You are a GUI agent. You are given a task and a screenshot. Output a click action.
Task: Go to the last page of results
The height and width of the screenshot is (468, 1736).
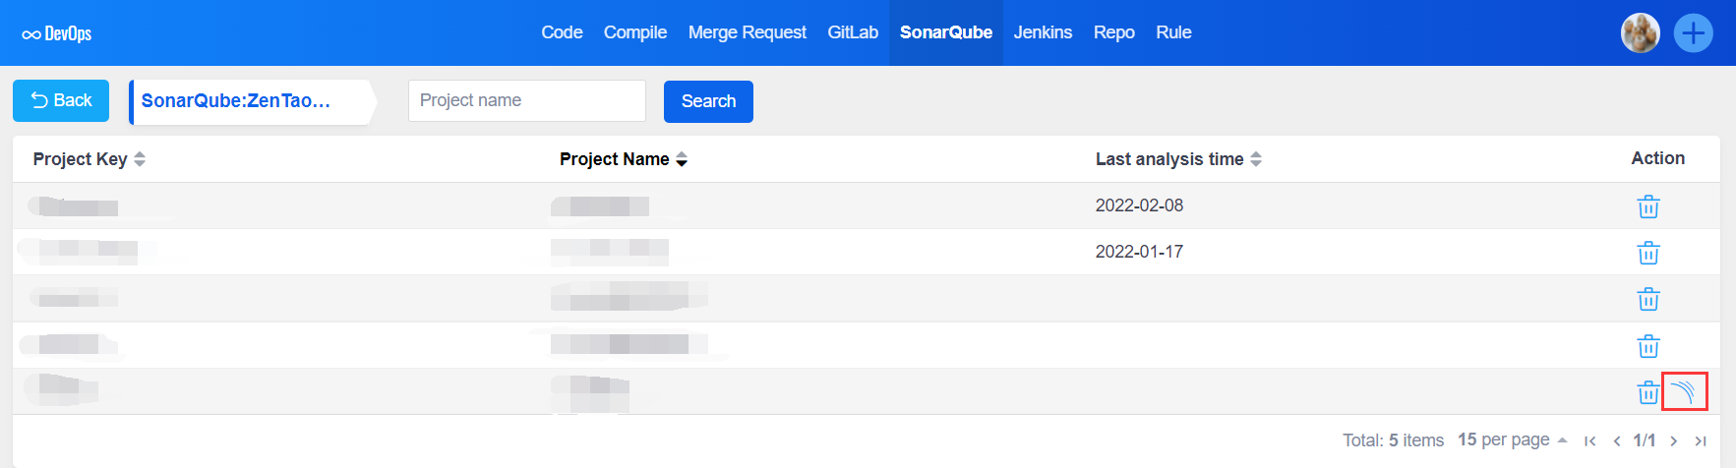click(1701, 440)
